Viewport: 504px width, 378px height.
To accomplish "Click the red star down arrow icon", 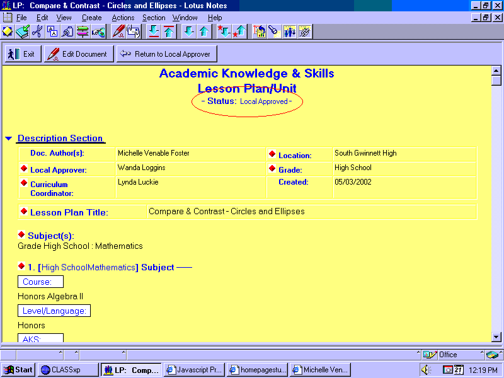I will [224, 31].
